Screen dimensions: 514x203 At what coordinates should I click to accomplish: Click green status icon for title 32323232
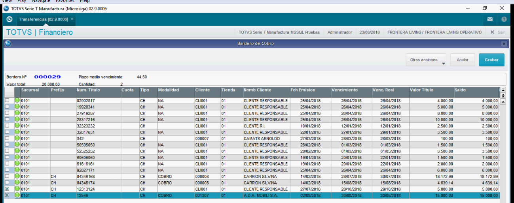[17, 126]
